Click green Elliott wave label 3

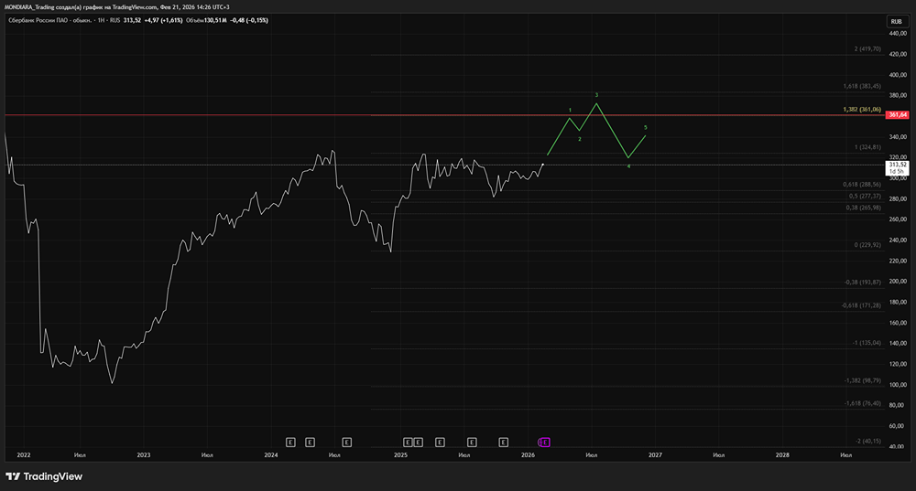pyautogui.click(x=596, y=95)
